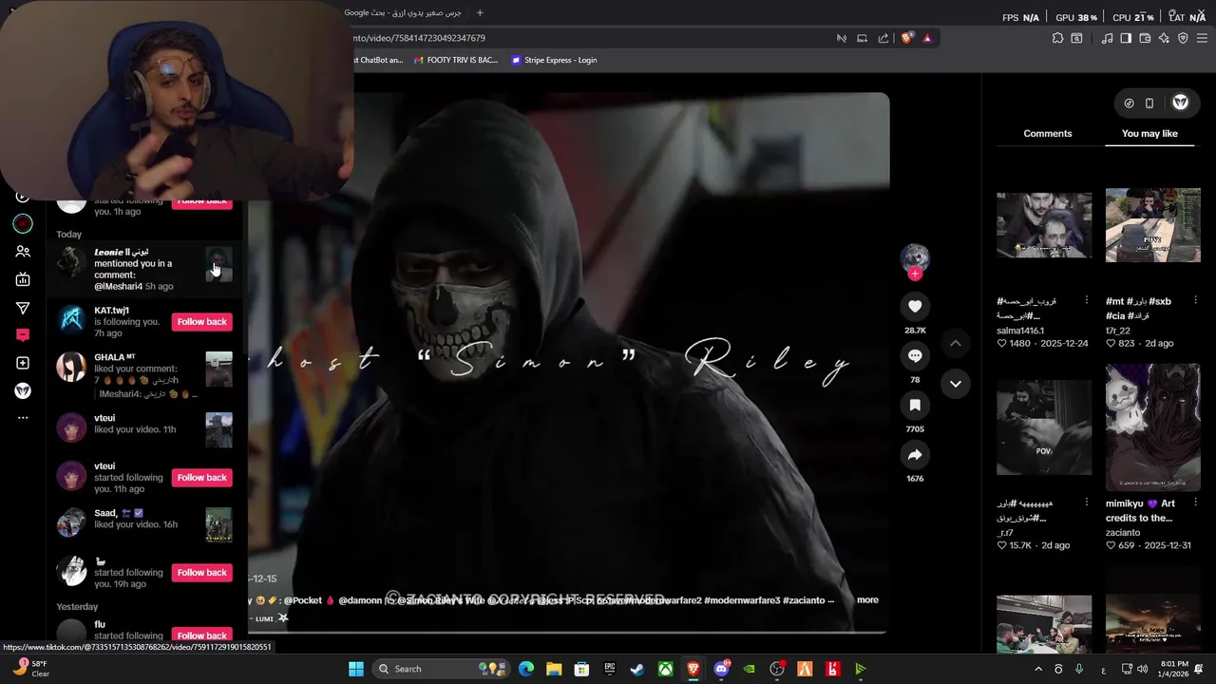Open options menu for t7r_22 video
Viewport: 1216px width, 684px height.
point(1195,300)
